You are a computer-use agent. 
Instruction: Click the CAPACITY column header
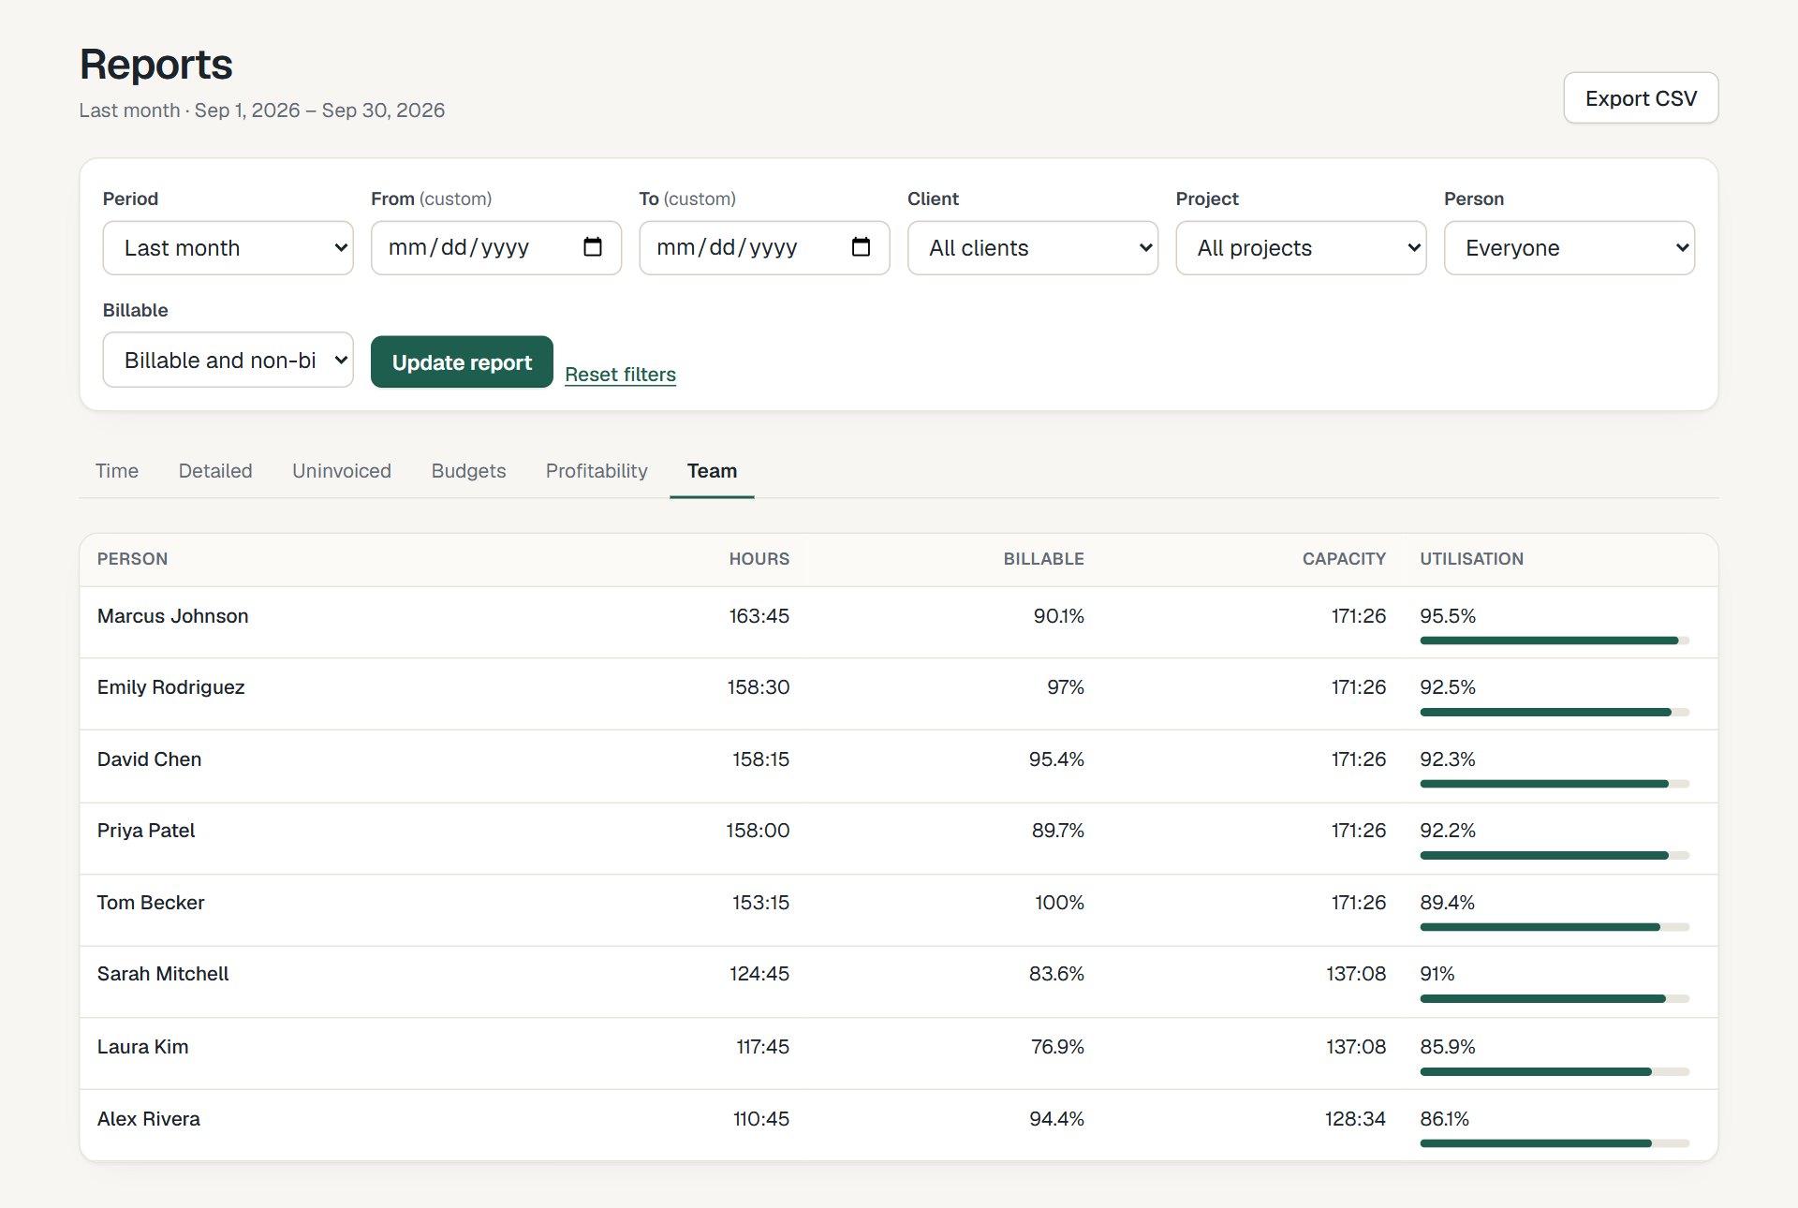(x=1344, y=559)
